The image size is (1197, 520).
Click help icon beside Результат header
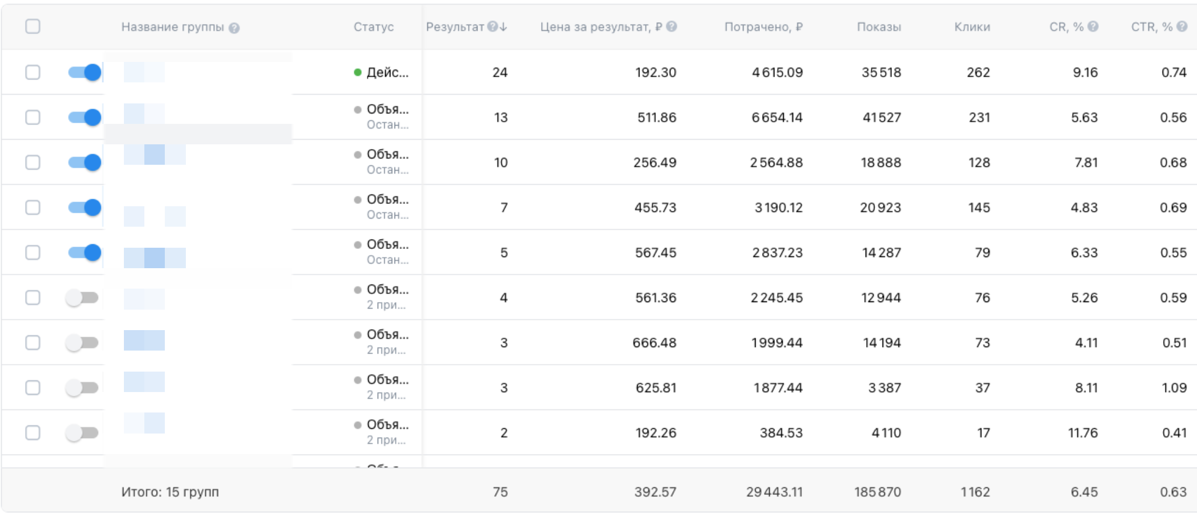(492, 27)
